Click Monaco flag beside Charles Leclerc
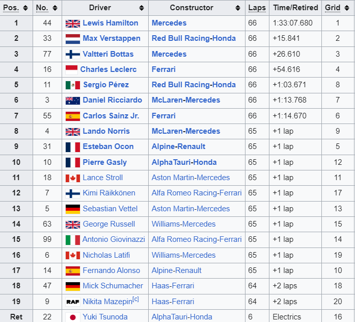This screenshot has height=322, width=355. click(x=71, y=70)
